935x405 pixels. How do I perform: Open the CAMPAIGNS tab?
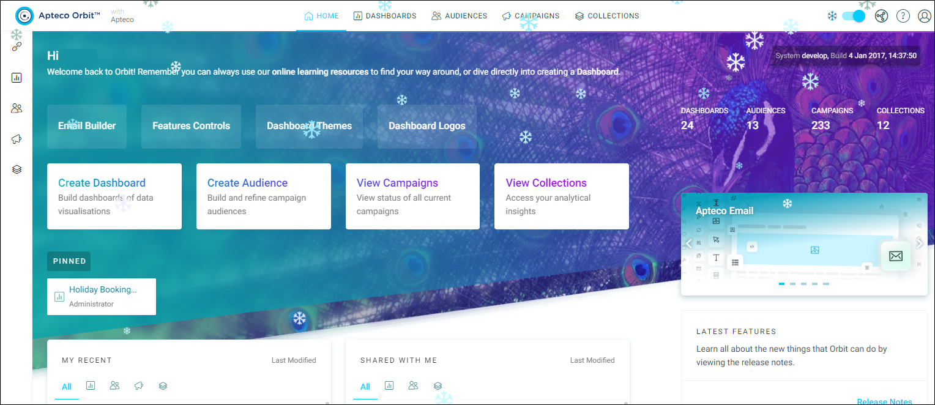[x=531, y=16]
